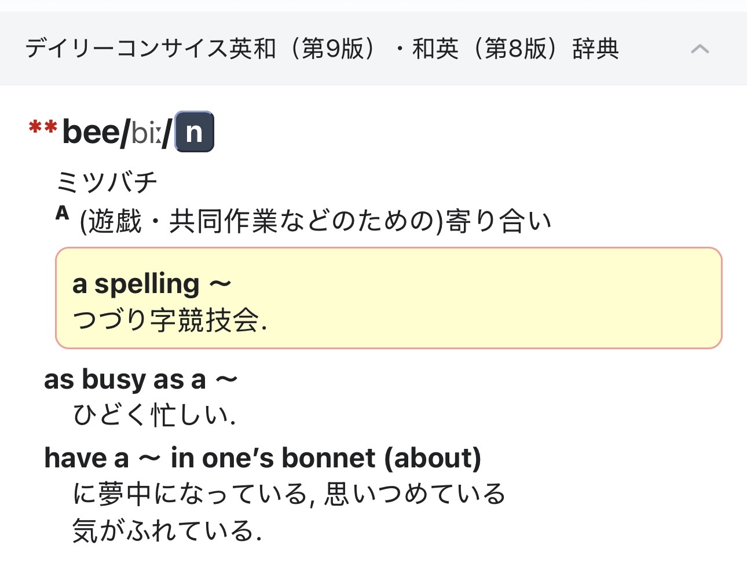
Task: Tap the ひどく忙しい translation
Action: coord(154,415)
